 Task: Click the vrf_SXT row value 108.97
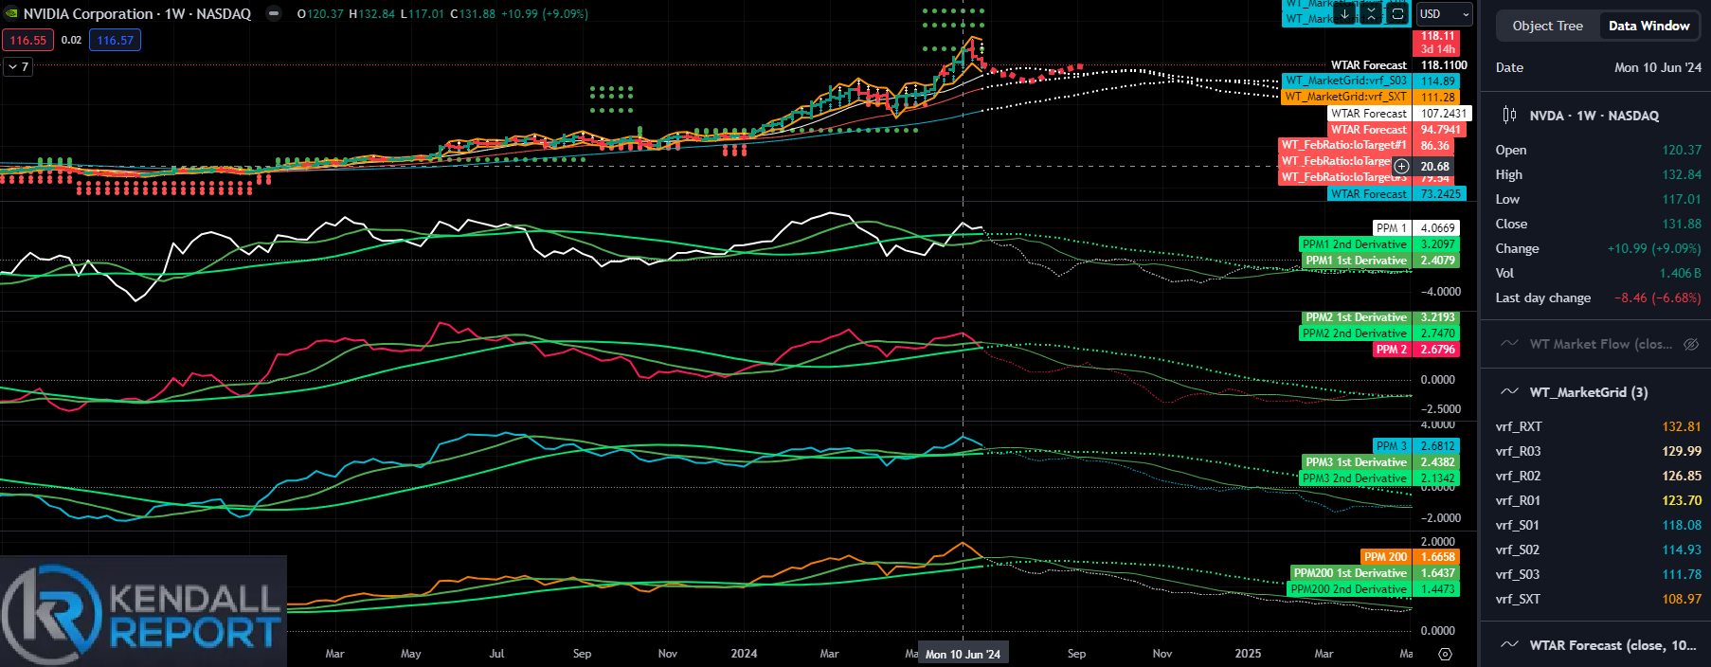(1682, 599)
